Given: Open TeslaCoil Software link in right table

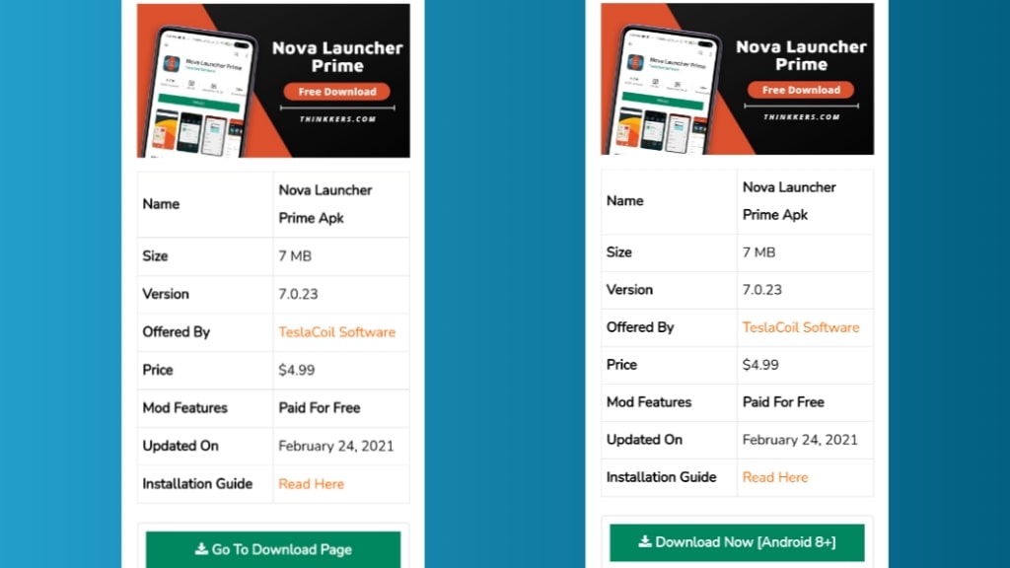Looking at the screenshot, I should click(800, 326).
